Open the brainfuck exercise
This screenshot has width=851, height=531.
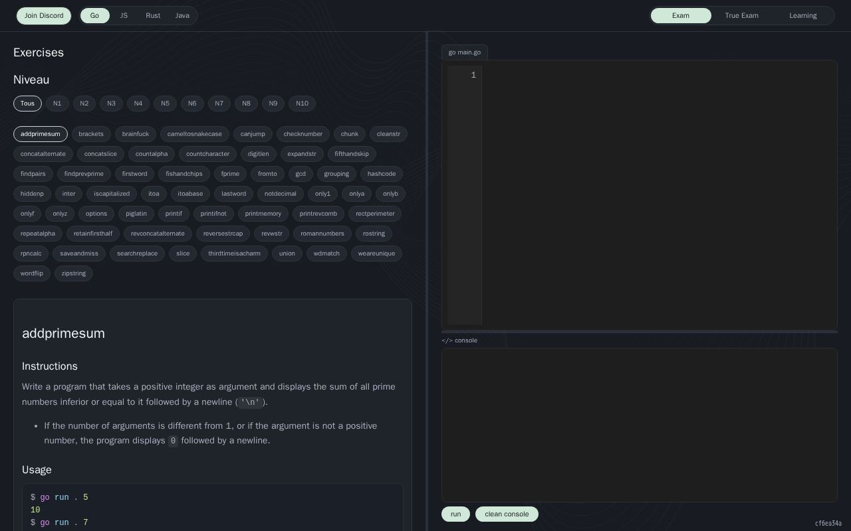[x=136, y=134]
